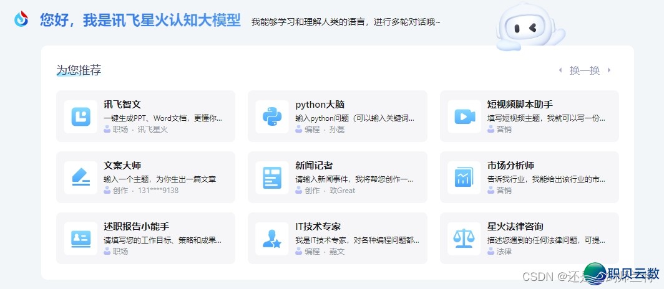Click the '法律' tag under 星火法律咨询
Screen dimensions: 664x289
pyautogui.click(x=504, y=252)
